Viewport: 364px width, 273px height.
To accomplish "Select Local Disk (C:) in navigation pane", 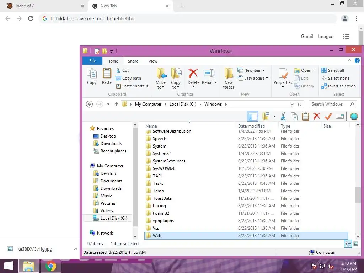I will pyautogui.click(x=110, y=218).
